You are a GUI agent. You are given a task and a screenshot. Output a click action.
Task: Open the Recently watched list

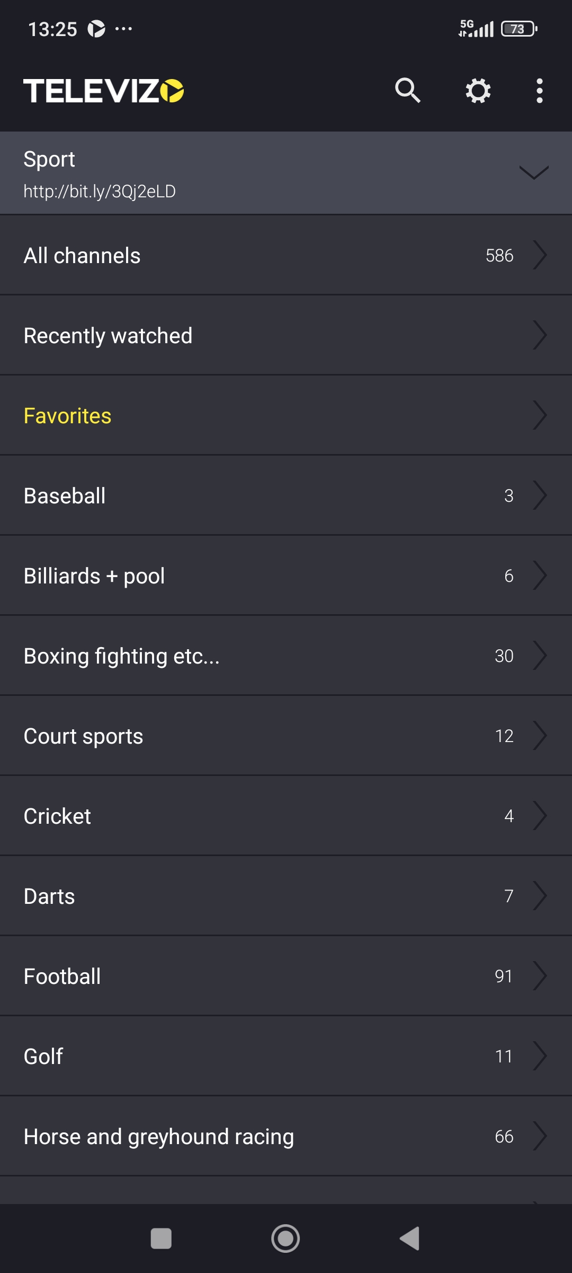pos(286,335)
